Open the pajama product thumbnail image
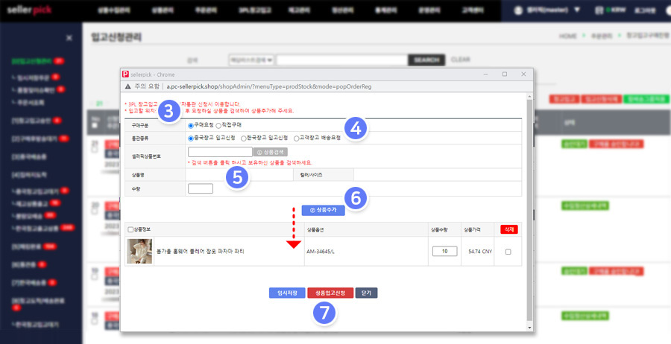The image size is (671, 344). 139,251
